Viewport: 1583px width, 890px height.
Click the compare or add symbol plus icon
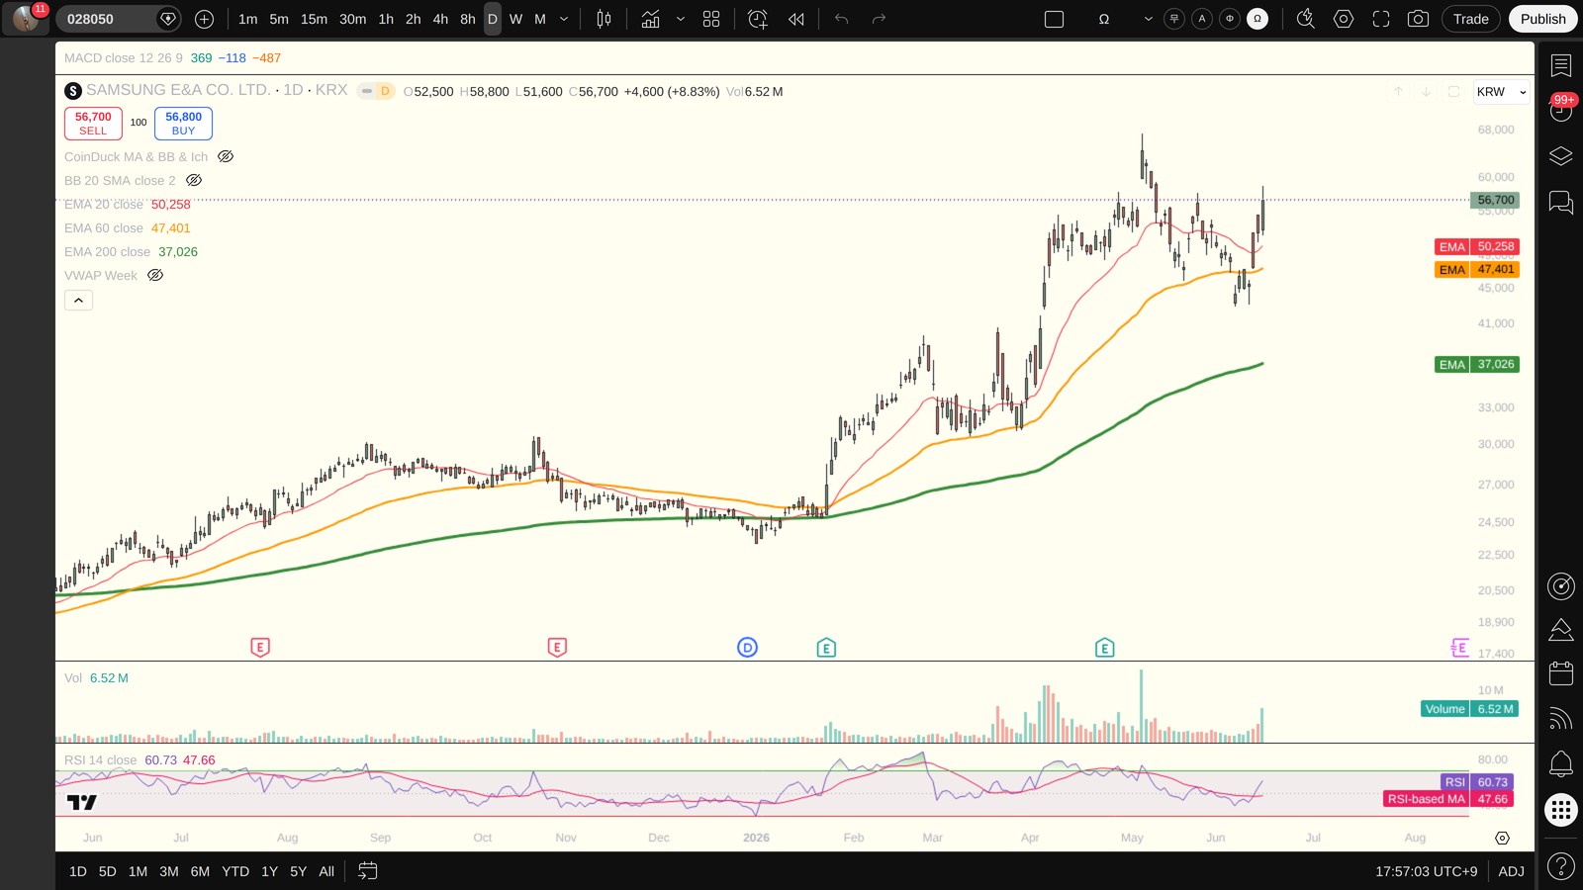click(x=204, y=19)
